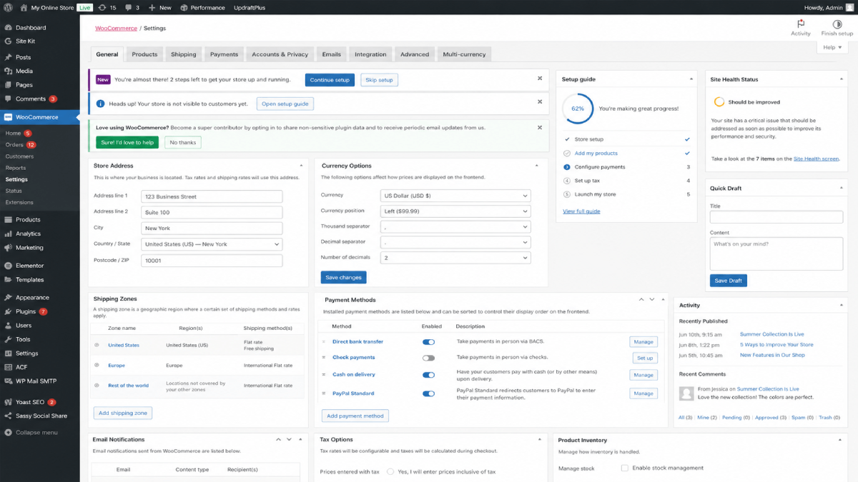The width and height of the screenshot is (858, 482).
Task: Enable the Check payments toggle
Action: pyautogui.click(x=428, y=358)
